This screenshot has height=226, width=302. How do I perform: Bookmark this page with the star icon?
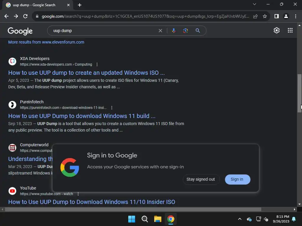tap(265, 16)
